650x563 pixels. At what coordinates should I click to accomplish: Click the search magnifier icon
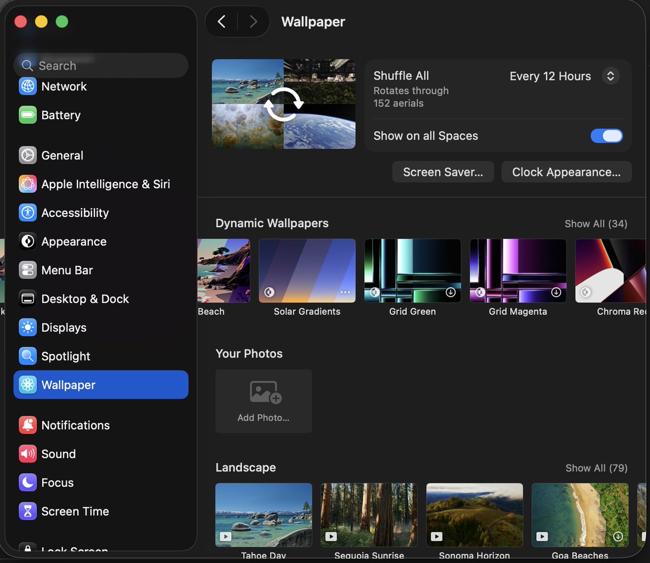(27, 65)
